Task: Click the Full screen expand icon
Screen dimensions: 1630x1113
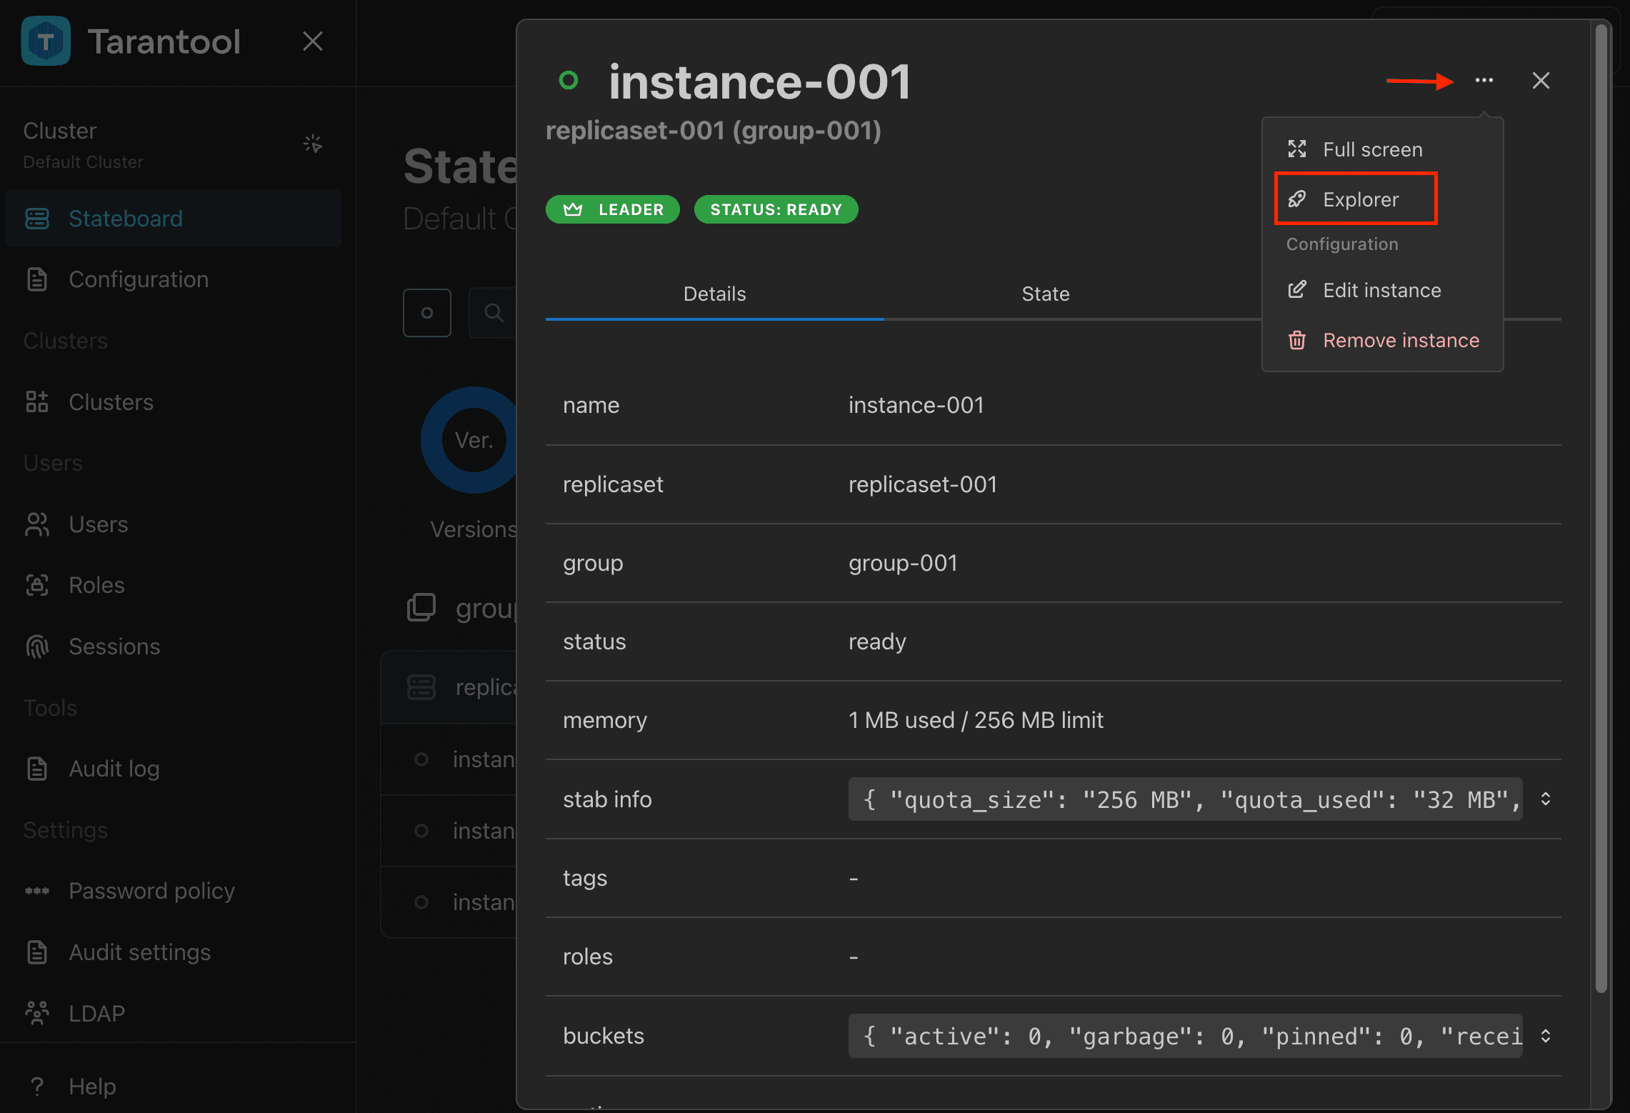Action: point(1296,149)
